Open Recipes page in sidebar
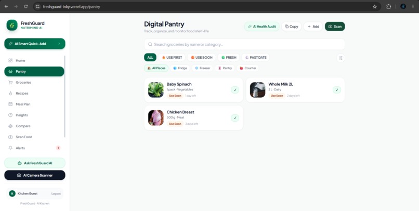Image resolution: width=419 pixels, height=211 pixels. tap(34, 94)
